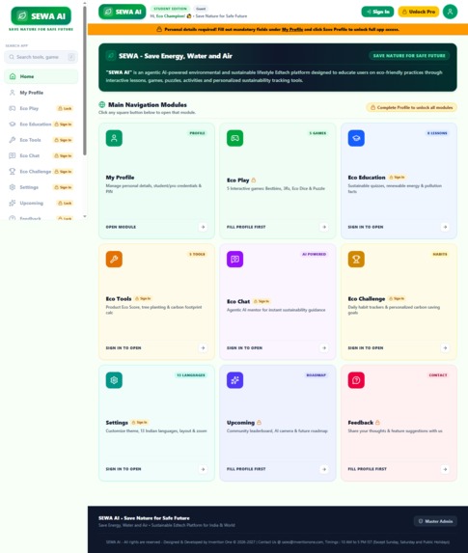This screenshot has width=468, height=553.
Task: Click the SAVE NATURE FOR SAFE FUTURE banner tag
Action: tap(409, 55)
